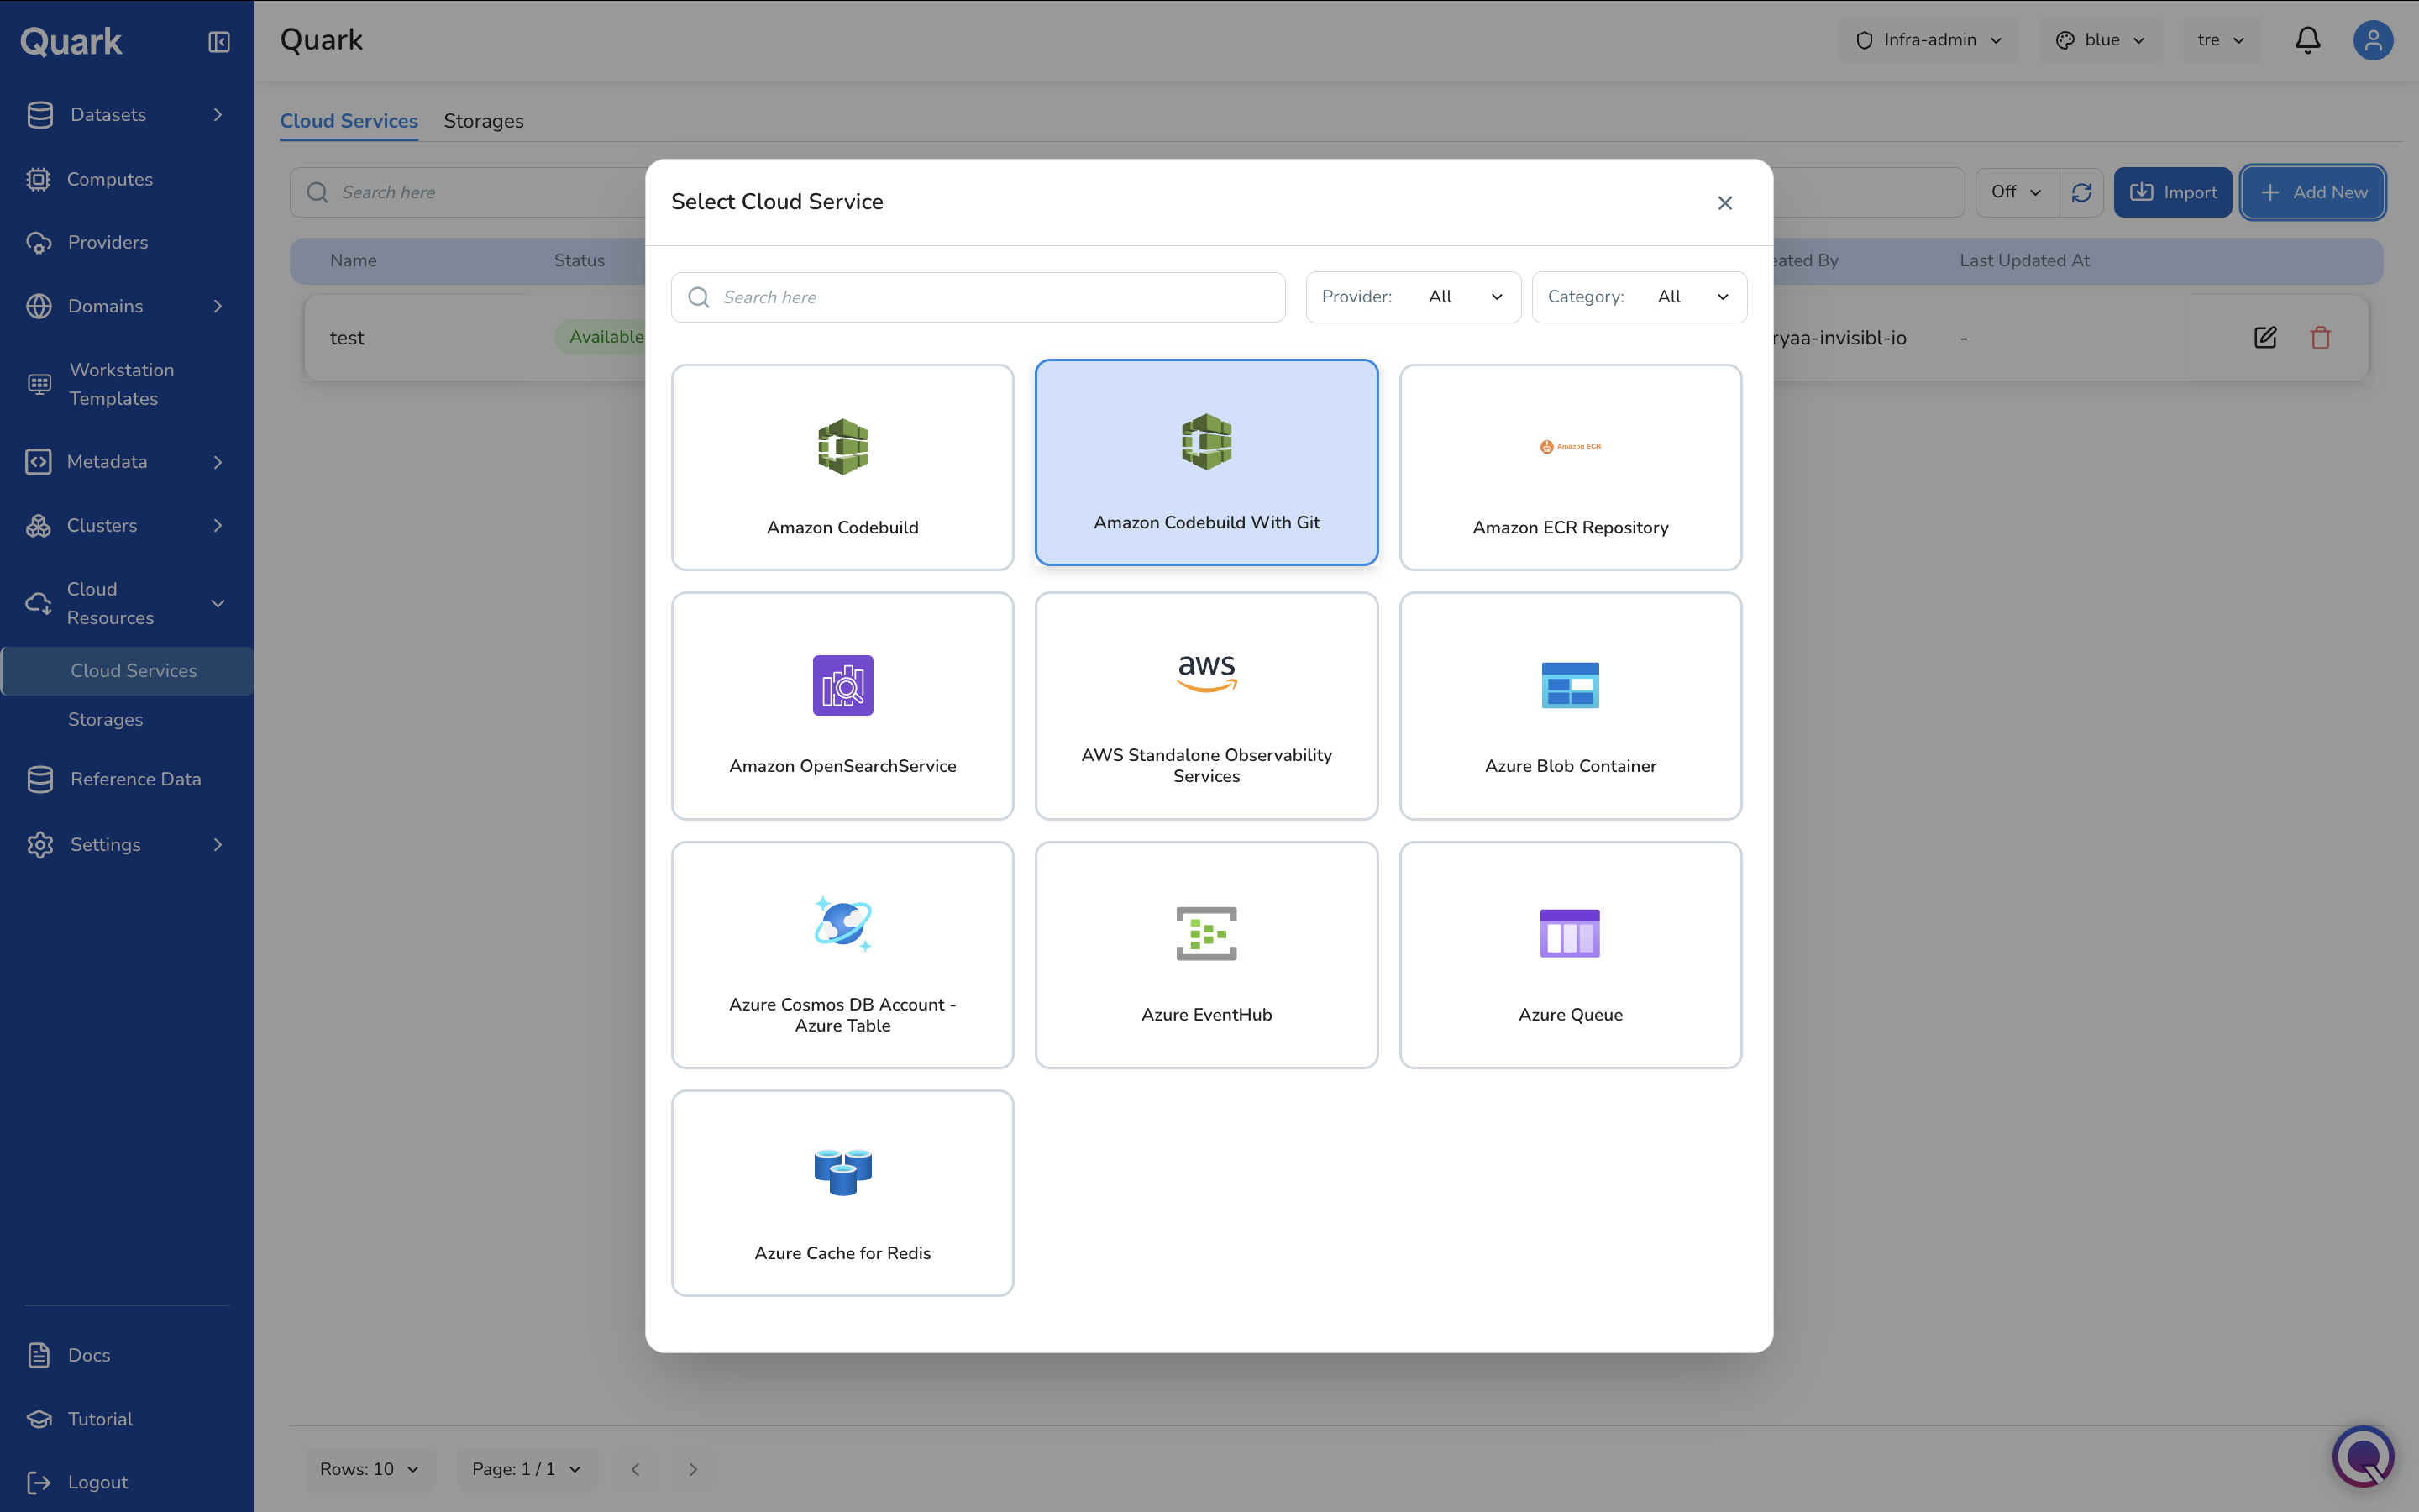Open the Off auto-refresh dropdown
2419x1512 pixels.
[2016, 192]
